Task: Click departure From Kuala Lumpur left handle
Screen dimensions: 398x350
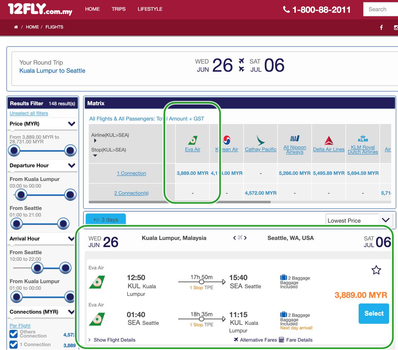Action: 21,195
